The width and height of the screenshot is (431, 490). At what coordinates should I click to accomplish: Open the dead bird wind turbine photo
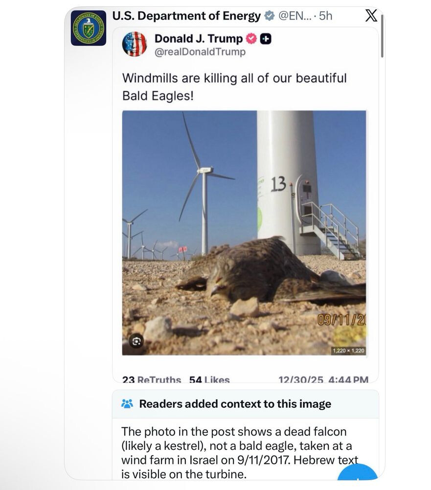pos(244,232)
